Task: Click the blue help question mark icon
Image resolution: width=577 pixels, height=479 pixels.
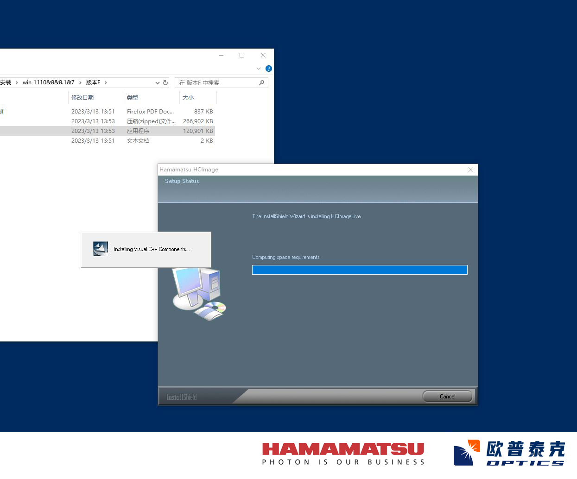Action: (x=268, y=69)
